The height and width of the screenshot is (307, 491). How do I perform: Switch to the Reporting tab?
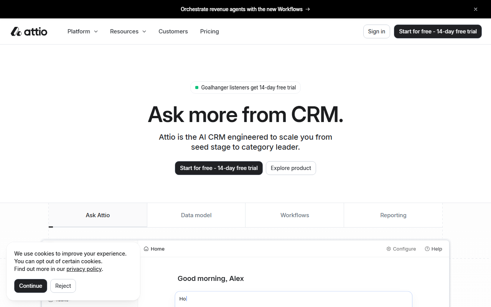click(393, 215)
